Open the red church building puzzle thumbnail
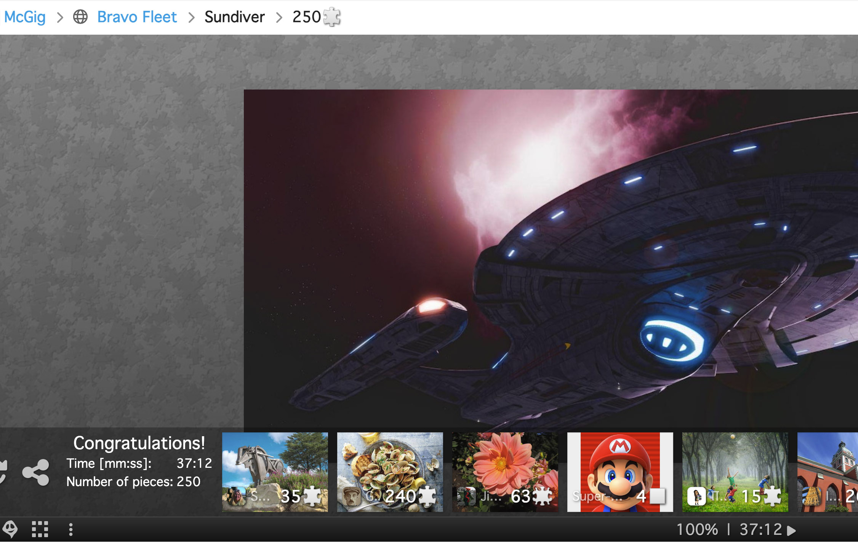 tap(828, 472)
